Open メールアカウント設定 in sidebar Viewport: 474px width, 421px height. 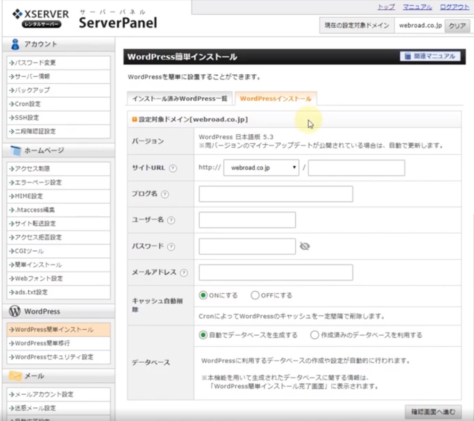click(59, 395)
